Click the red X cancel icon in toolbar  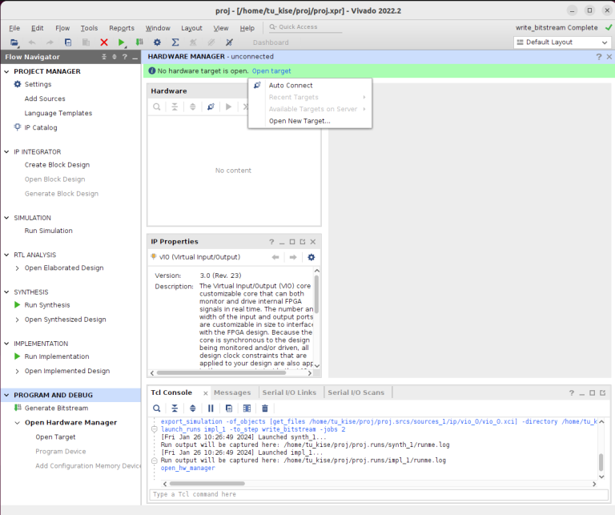pyautogui.click(x=104, y=42)
